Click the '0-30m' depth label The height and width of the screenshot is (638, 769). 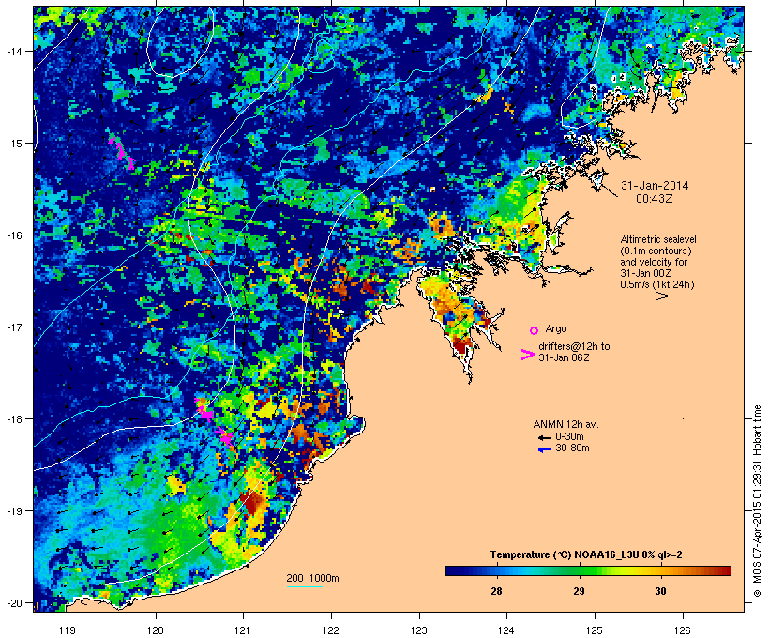[x=569, y=437]
